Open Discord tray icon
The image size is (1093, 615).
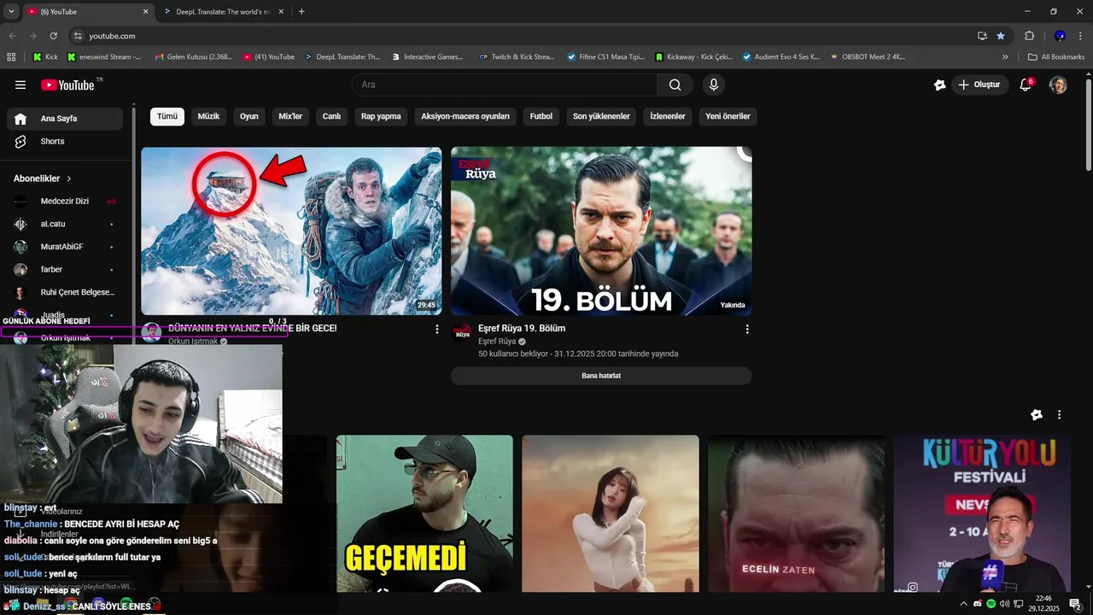coord(978,604)
